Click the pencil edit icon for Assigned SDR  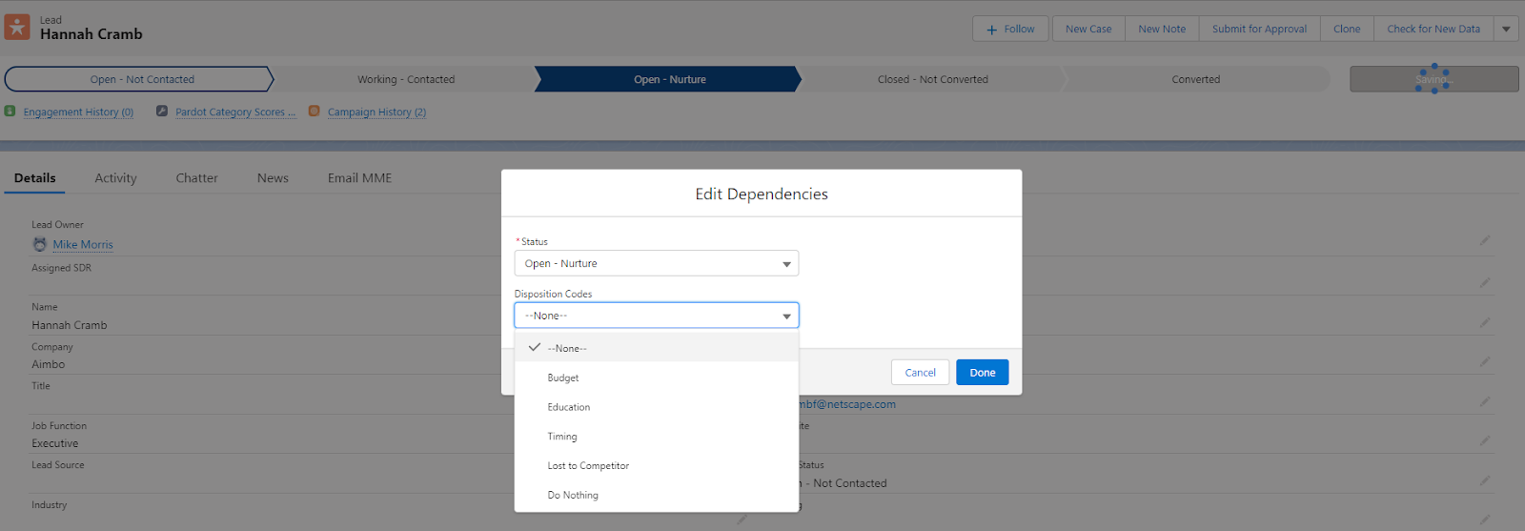1485,282
